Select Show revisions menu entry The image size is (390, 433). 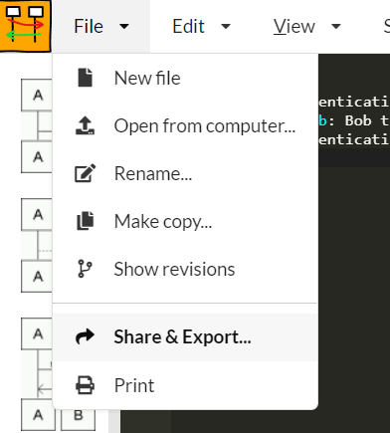click(185, 269)
